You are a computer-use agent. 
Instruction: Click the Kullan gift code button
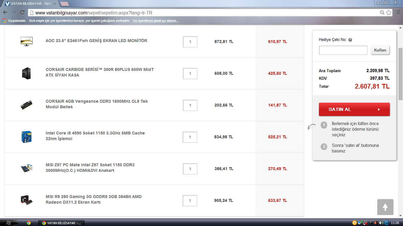(x=380, y=50)
